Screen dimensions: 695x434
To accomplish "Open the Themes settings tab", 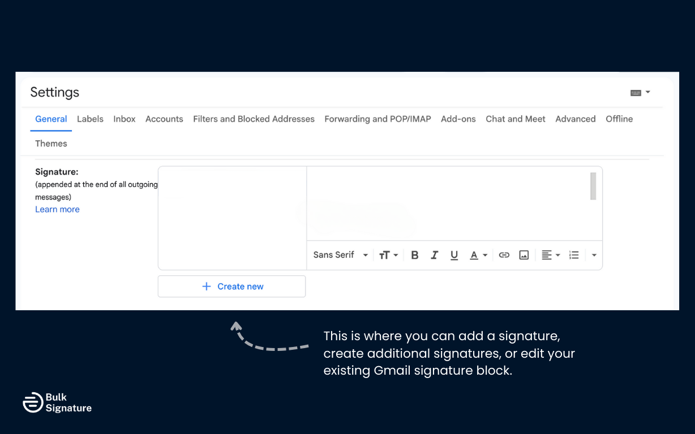I will pos(51,143).
